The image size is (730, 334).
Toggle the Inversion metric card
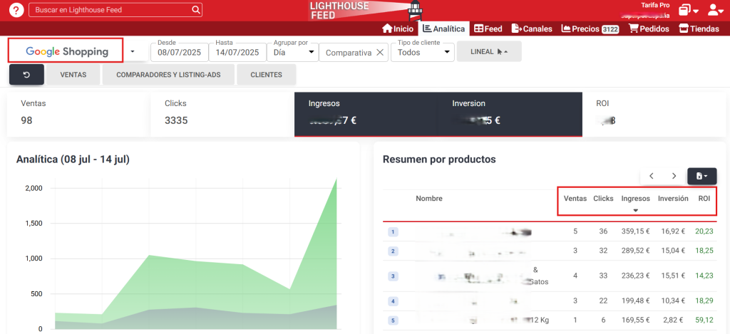point(510,114)
